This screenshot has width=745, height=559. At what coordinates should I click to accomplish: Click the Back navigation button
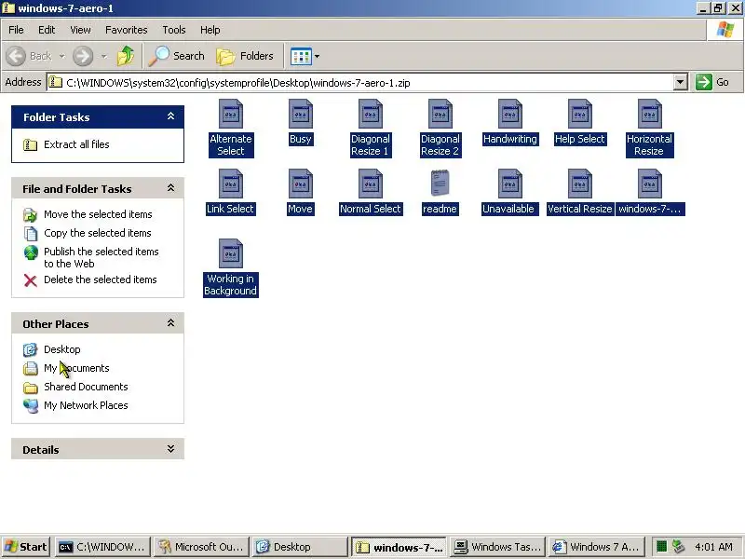pos(29,56)
